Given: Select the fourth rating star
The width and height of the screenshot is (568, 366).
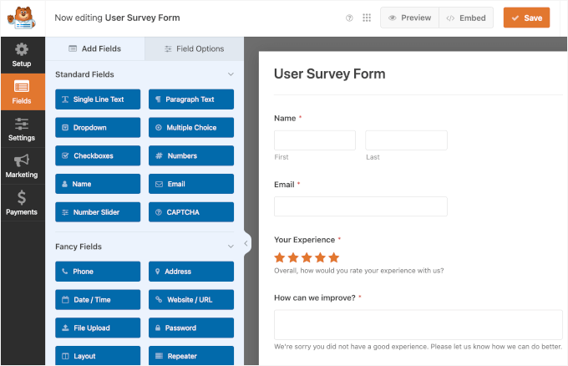Looking at the screenshot, I should tap(320, 257).
